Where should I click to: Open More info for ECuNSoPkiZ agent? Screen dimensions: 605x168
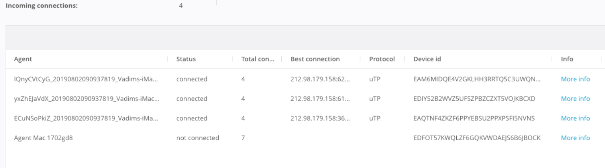tap(575, 118)
